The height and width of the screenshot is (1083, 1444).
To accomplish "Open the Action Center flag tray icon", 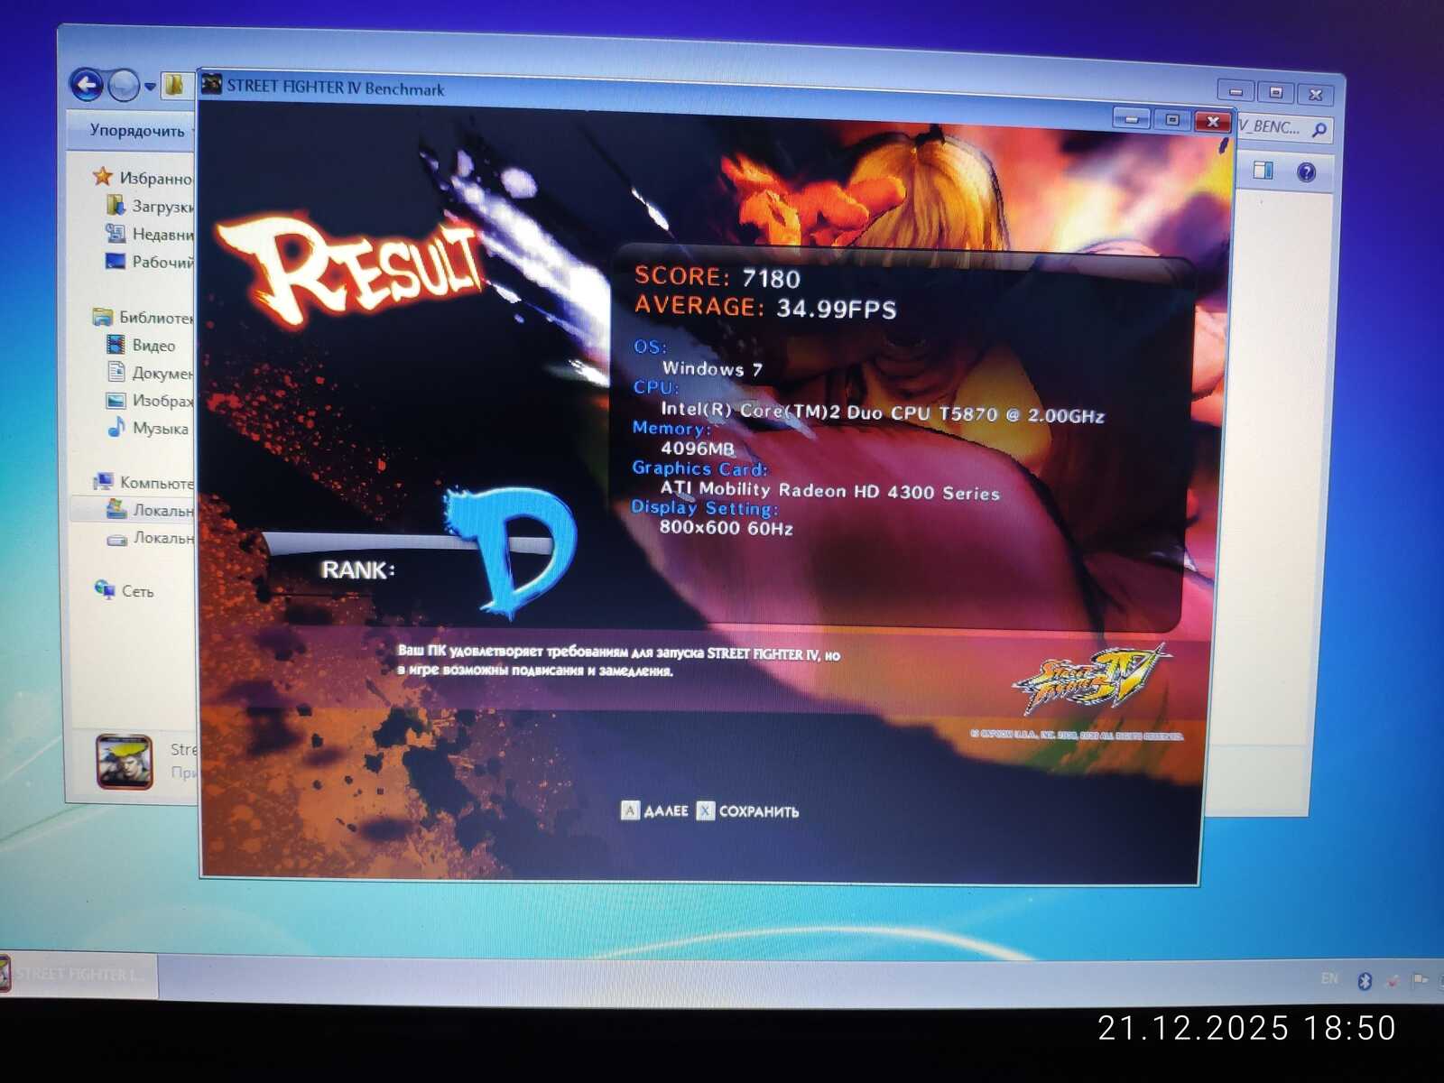I will 1420,979.
